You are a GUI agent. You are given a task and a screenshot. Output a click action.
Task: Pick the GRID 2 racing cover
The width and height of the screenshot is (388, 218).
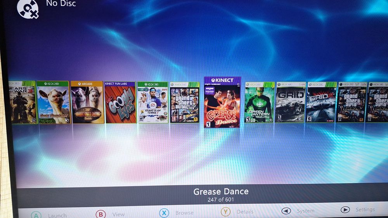321,102
